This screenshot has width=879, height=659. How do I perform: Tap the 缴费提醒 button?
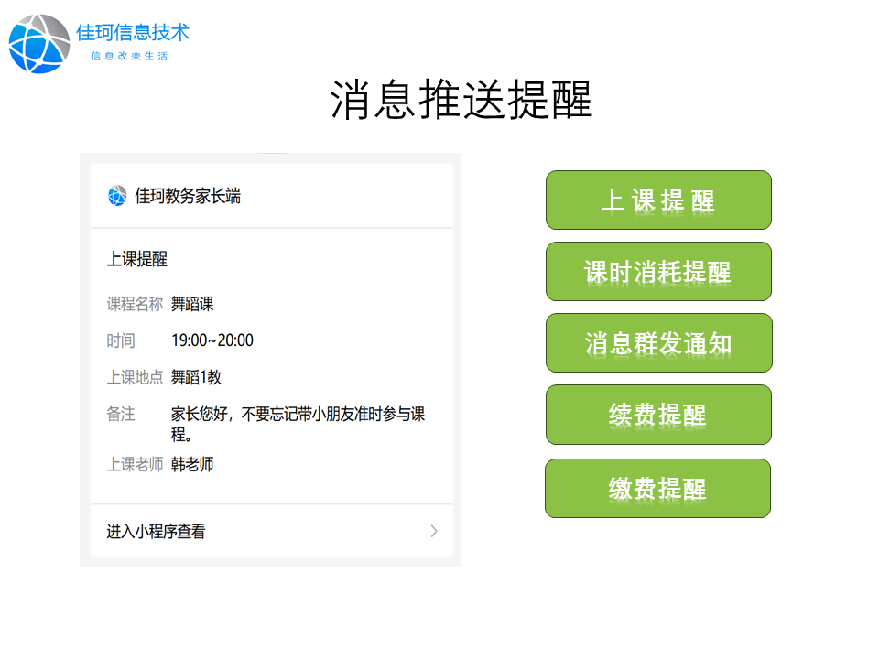click(657, 488)
